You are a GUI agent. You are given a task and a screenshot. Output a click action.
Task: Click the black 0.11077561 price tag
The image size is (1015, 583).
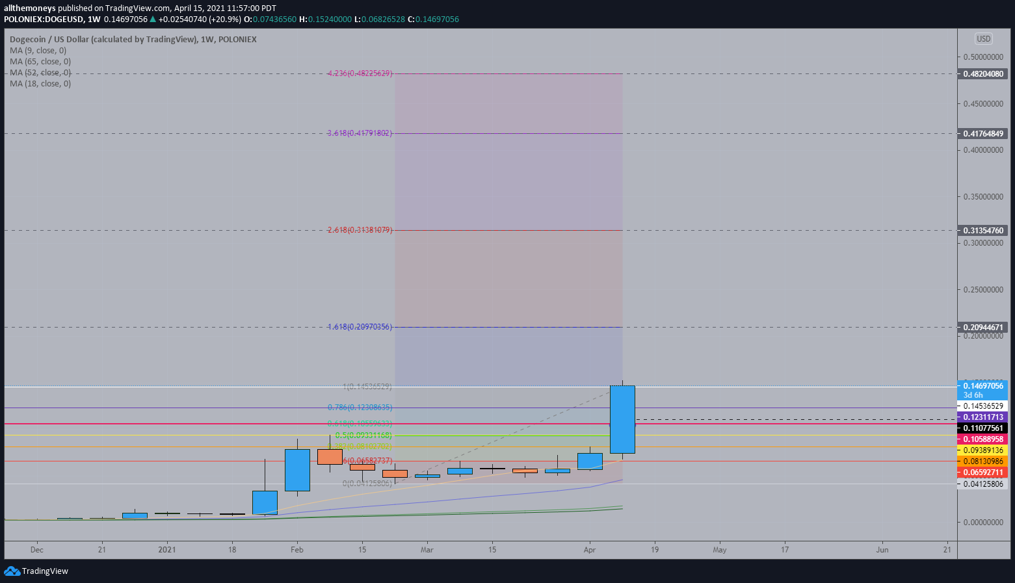click(x=982, y=428)
